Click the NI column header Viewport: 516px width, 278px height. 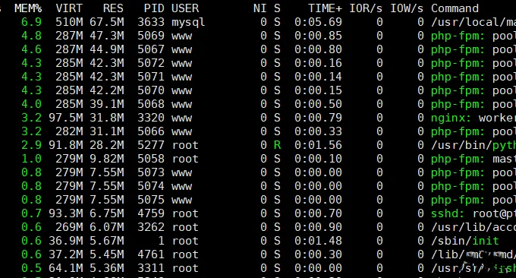[x=260, y=8]
